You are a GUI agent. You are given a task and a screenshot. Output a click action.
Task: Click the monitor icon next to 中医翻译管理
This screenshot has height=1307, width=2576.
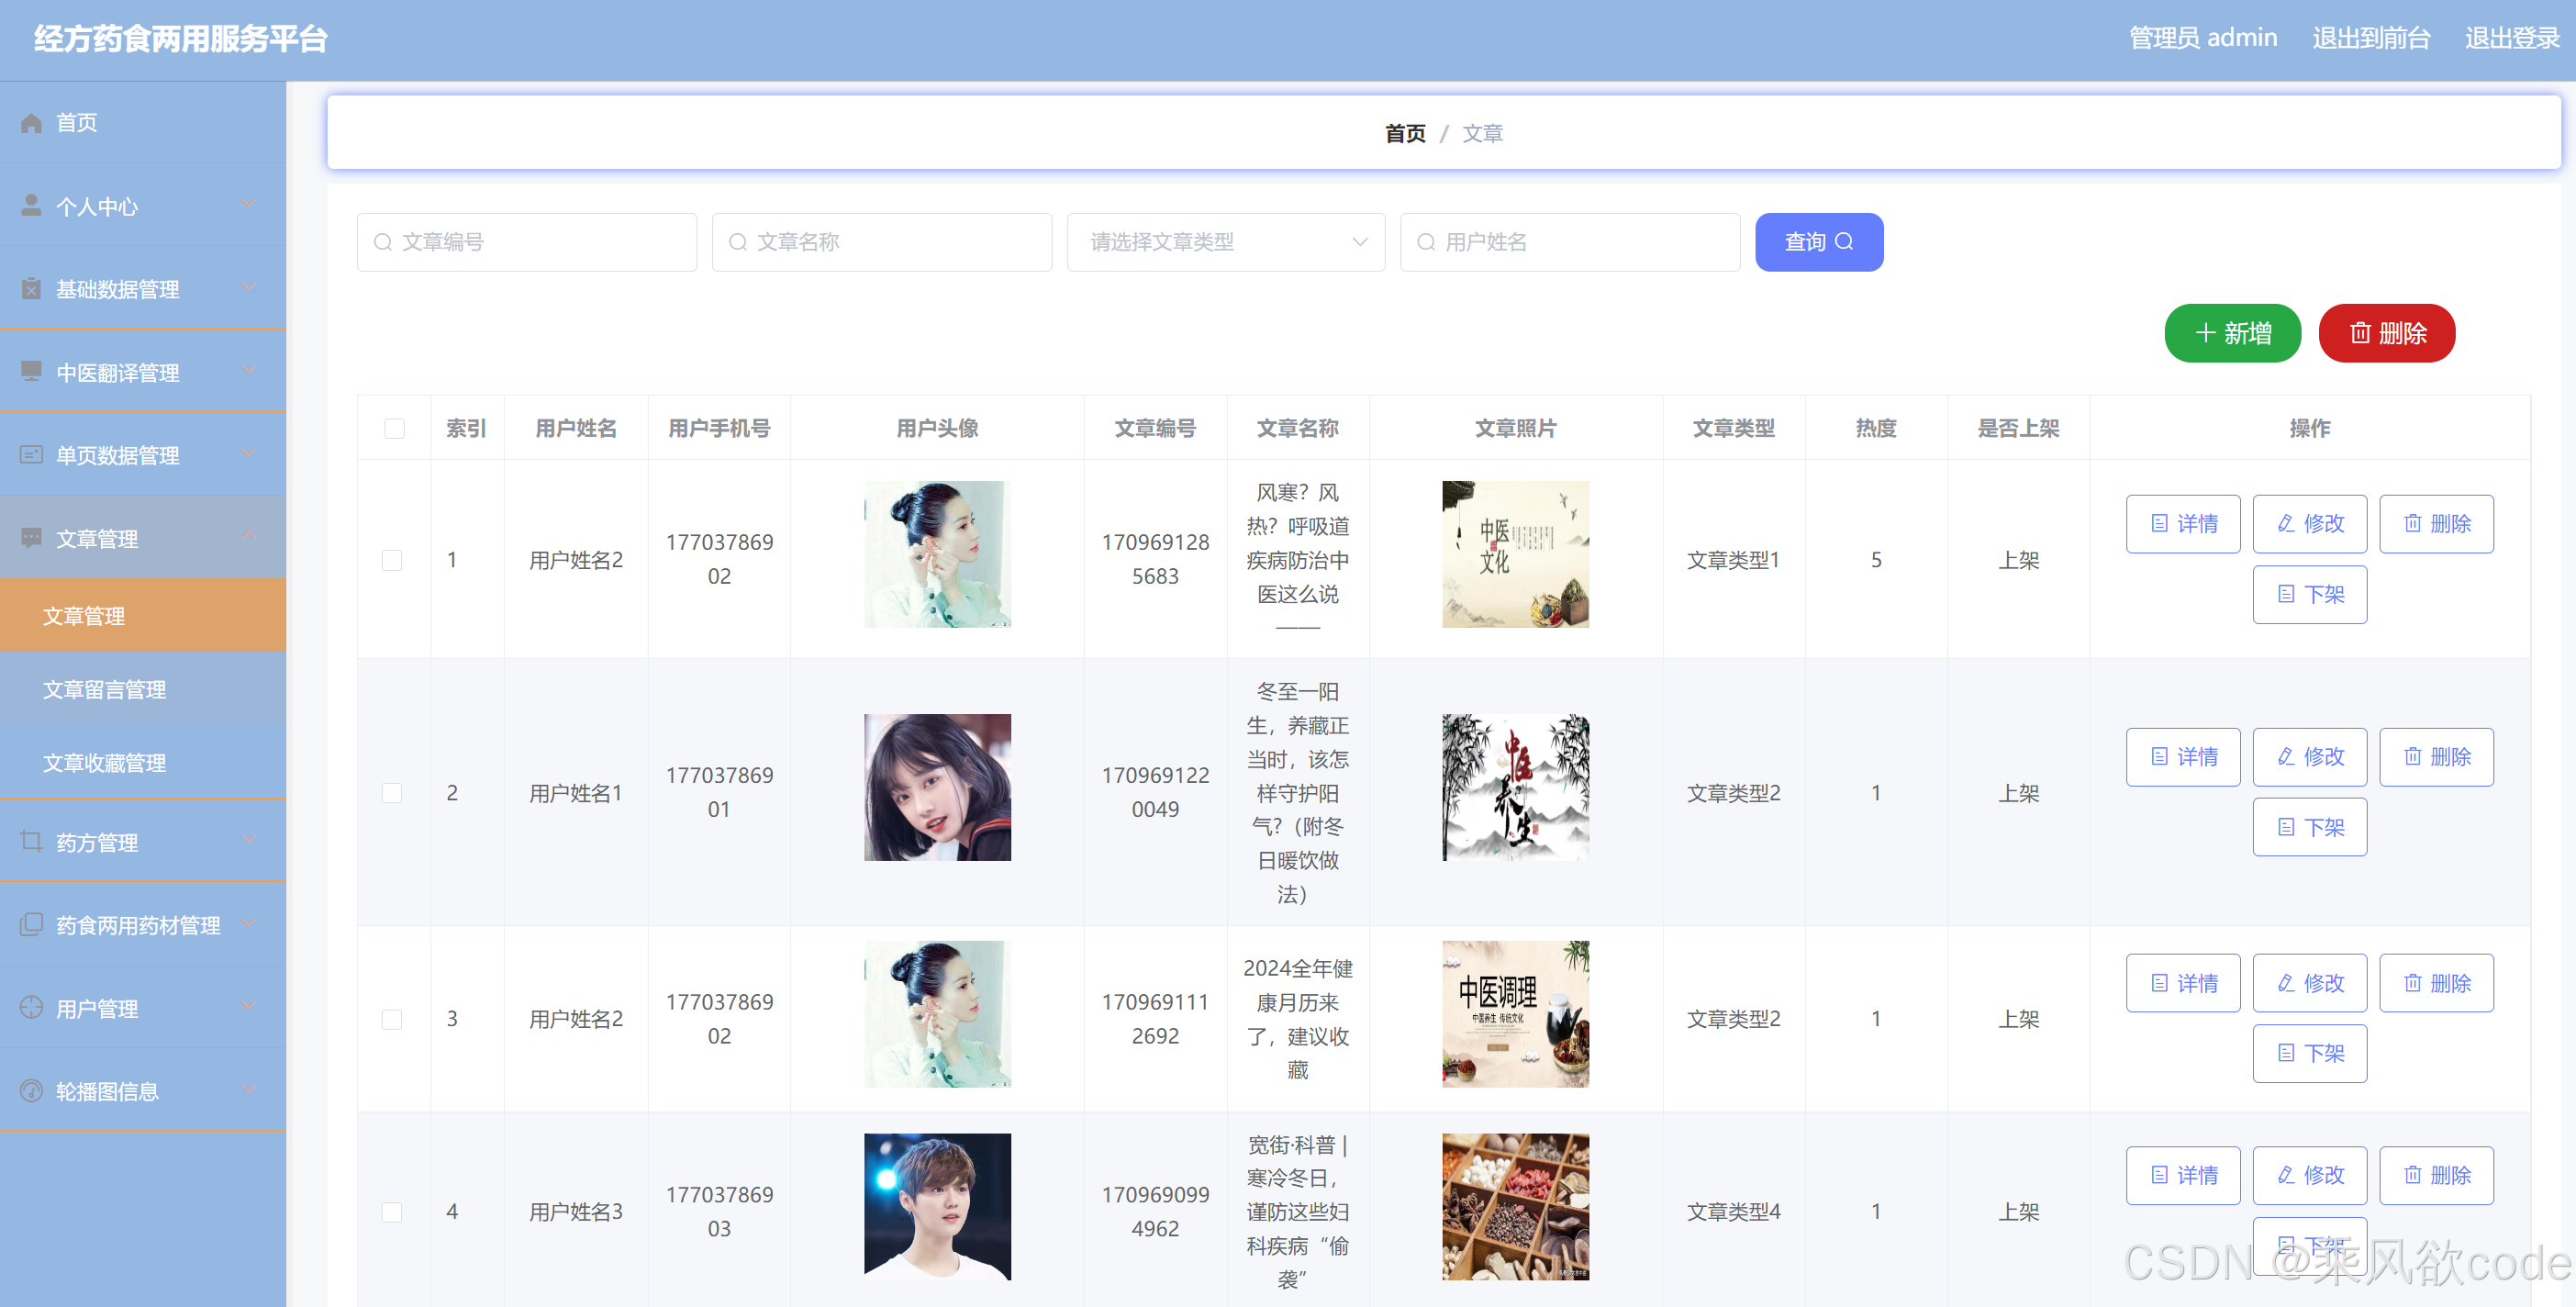[x=31, y=372]
